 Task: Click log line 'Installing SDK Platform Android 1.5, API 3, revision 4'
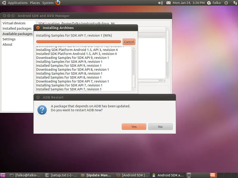(x=77, y=50)
